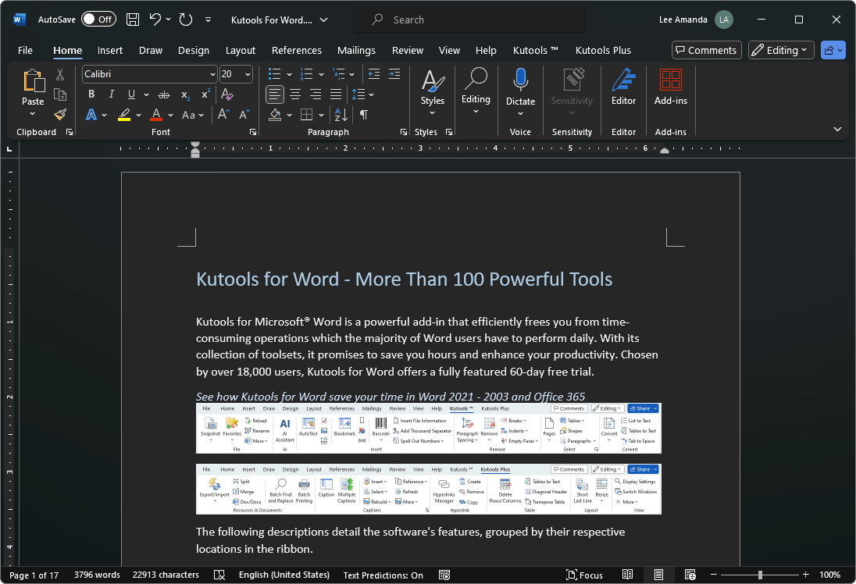Enable center text alignment
The height and width of the screenshot is (584, 856).
coord(295,94)
